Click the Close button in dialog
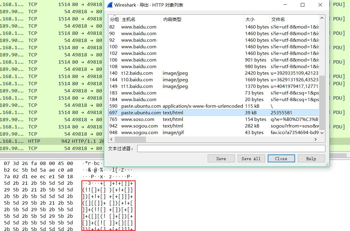This screenshot has height=231, width=350. 281,158
